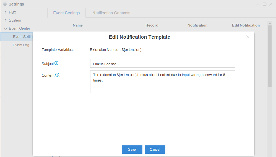Click the Record column header

[152, 25]
